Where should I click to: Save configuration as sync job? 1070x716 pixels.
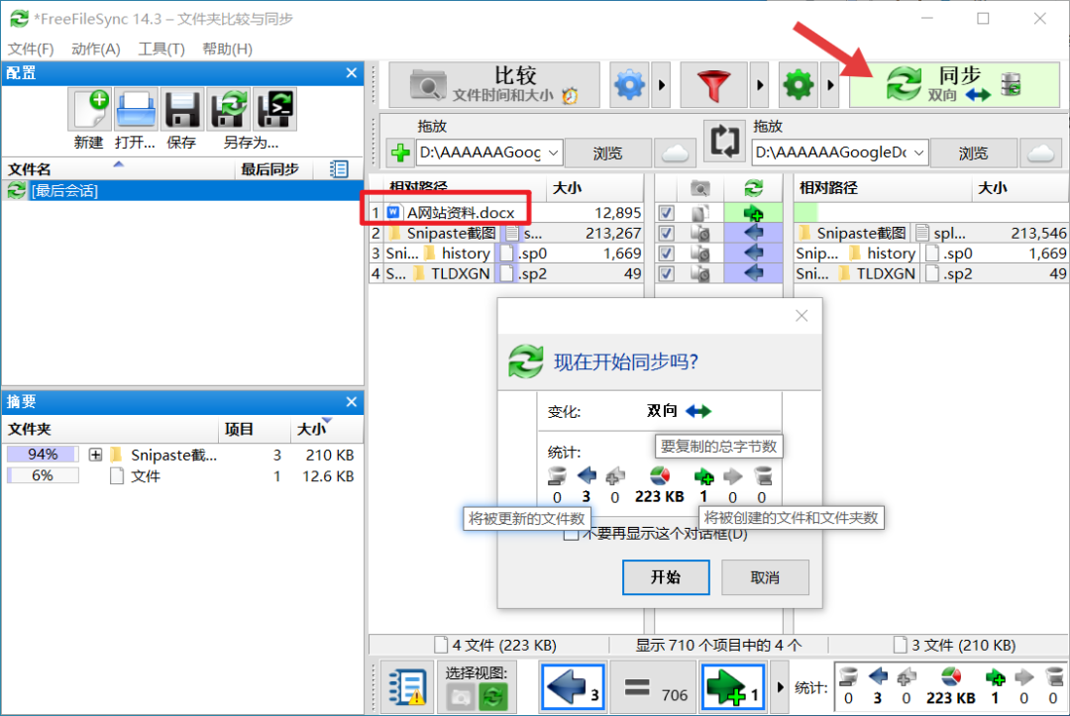pyautogui.click(x=229, y=109)
